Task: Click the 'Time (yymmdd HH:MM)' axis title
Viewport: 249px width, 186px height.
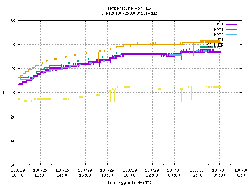Action: click(129, 183)
